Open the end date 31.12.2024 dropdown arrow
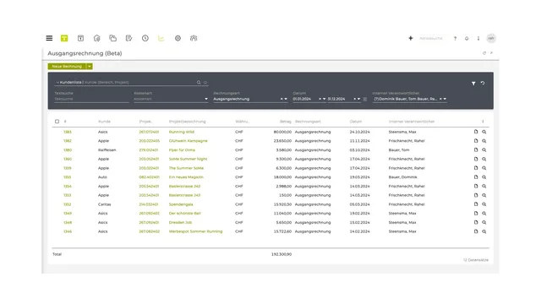Image resolution: width=541 pixels, height=304 pixels. click(358, 99)
